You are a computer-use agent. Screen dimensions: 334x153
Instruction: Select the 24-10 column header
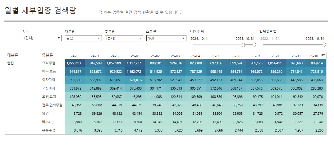pos(75,56)
